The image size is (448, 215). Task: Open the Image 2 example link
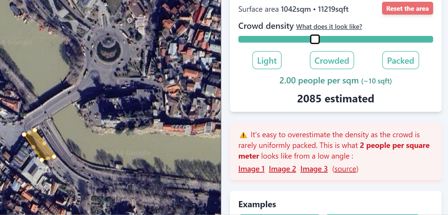point(282,169)
